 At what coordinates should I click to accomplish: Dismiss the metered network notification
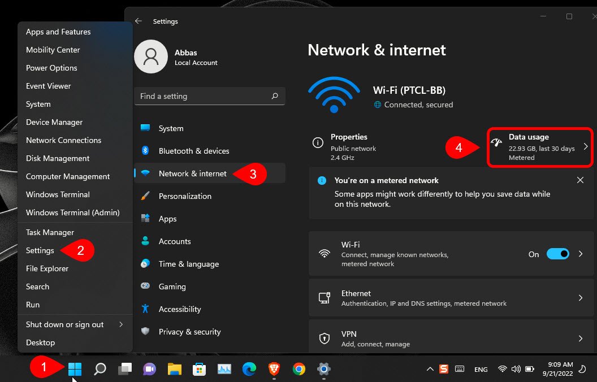pos(580,180)
